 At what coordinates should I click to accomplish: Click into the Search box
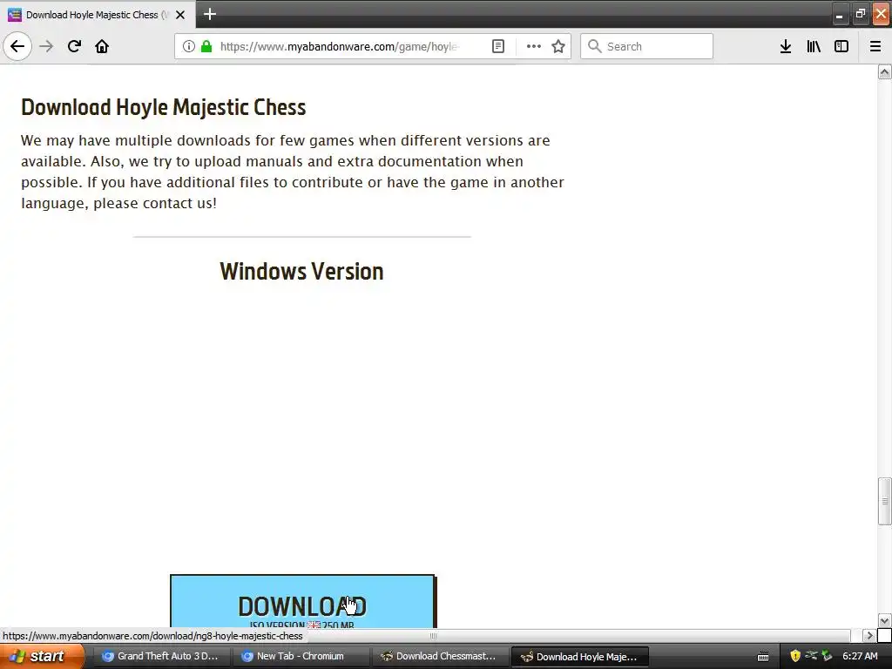pos(646,46)
